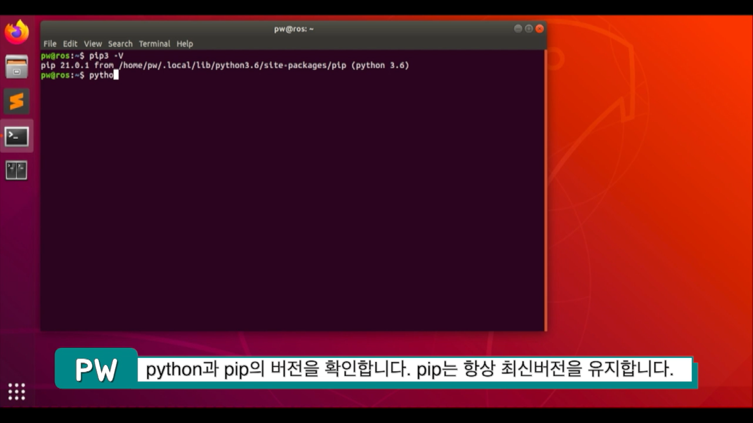Open the File menu
This screenshot has height=423, width=753.
tap(50, 43)
